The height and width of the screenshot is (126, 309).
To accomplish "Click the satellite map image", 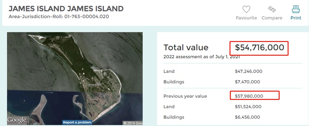I will tap(75, 79).
